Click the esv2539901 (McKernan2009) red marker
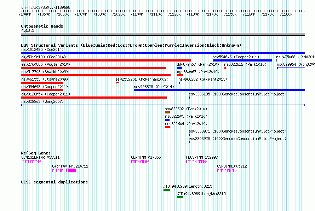The height and width of the screenshot is (211, 315). [118, 83]
